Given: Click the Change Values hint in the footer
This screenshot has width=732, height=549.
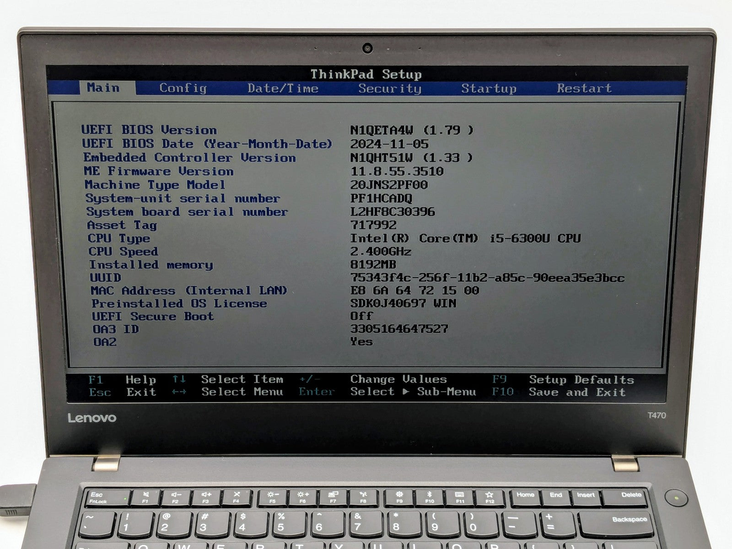Looking at the screenshot, I should click(x=398, y=379).
